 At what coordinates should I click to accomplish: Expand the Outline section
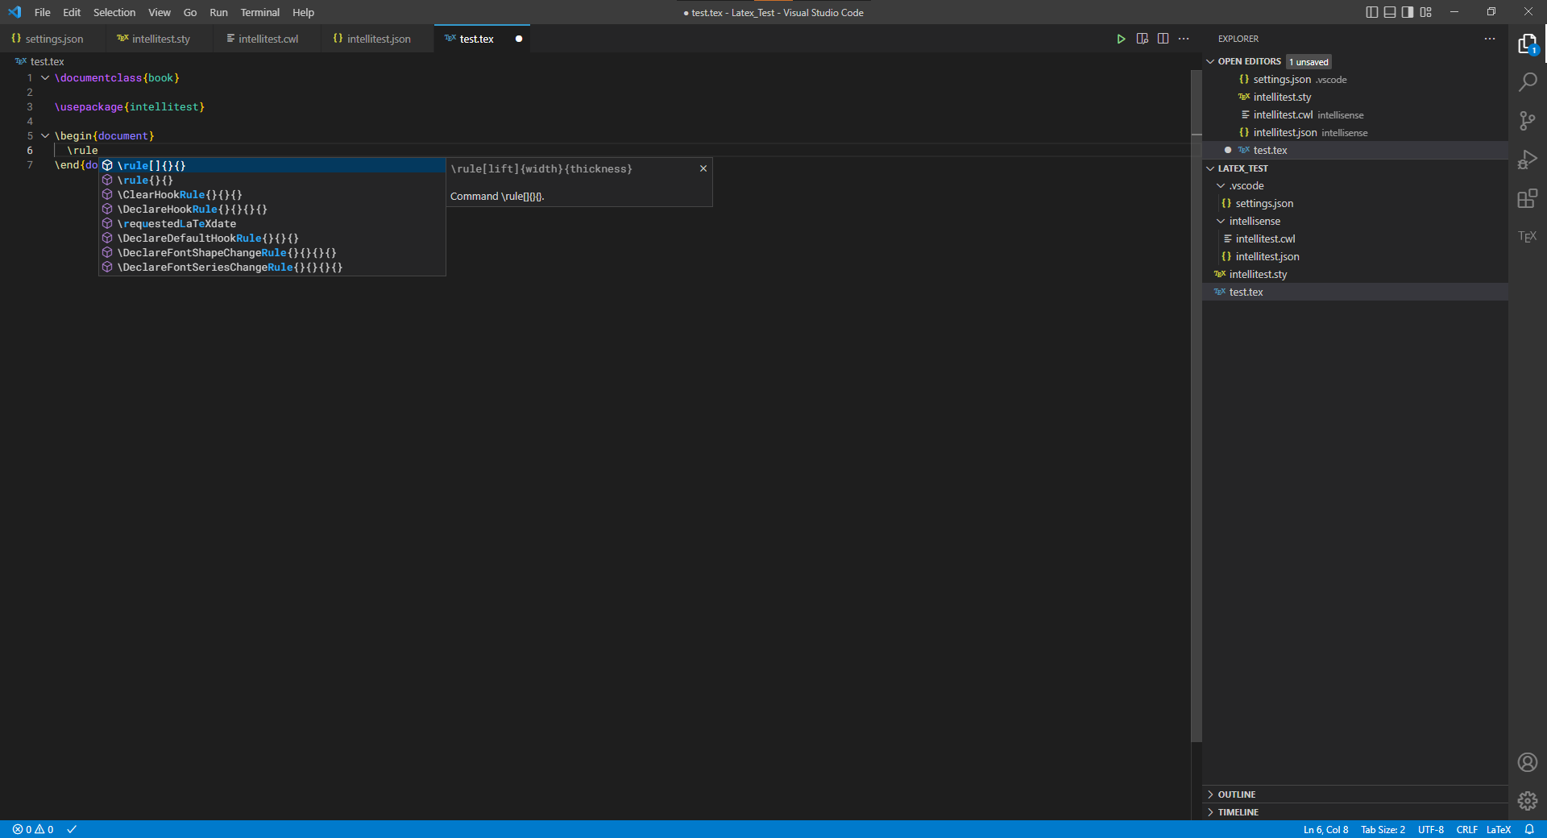(1237, 794)
